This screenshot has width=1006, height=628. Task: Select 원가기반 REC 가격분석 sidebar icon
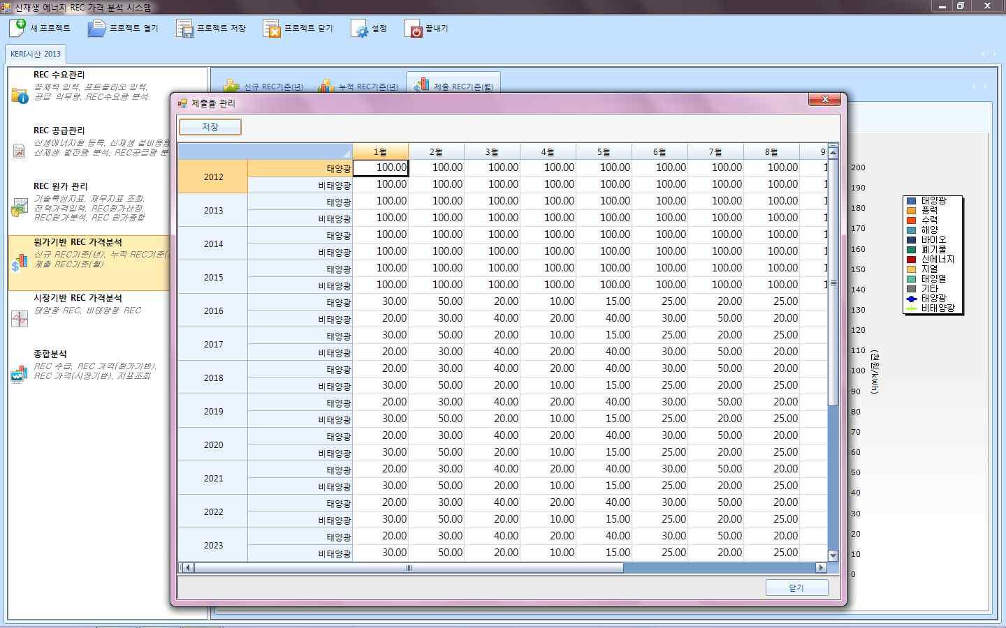20,262
